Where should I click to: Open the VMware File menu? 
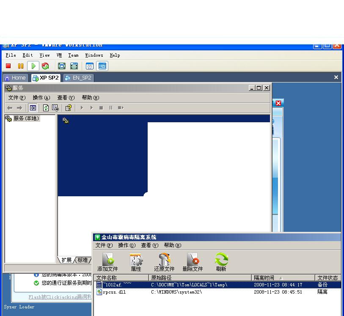click(x=11, y=55)
